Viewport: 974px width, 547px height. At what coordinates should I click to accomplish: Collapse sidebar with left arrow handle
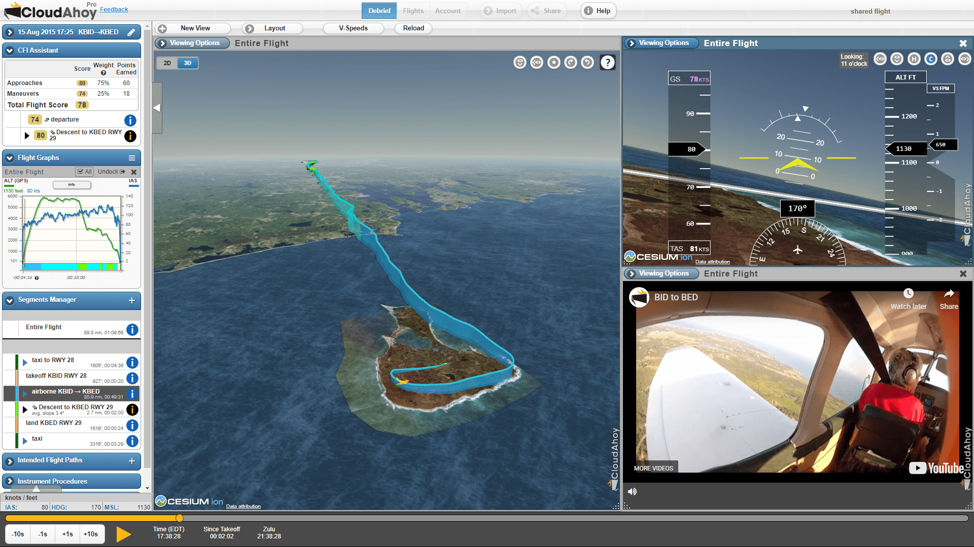tap(157, 108)
